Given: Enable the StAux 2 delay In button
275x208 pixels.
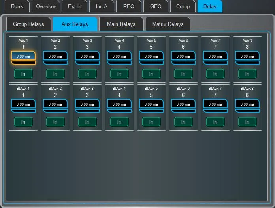Looking at the screenshot, I should point(55,122).
